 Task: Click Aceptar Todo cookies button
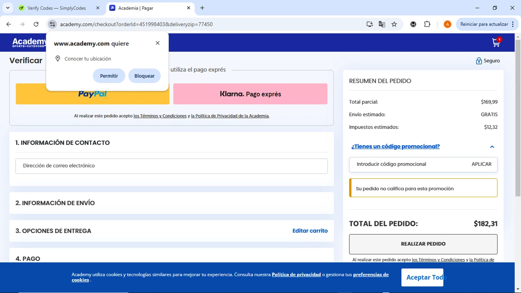click(422, 277)
